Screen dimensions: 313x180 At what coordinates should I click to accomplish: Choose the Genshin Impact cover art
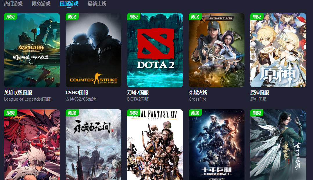(278, 50)
